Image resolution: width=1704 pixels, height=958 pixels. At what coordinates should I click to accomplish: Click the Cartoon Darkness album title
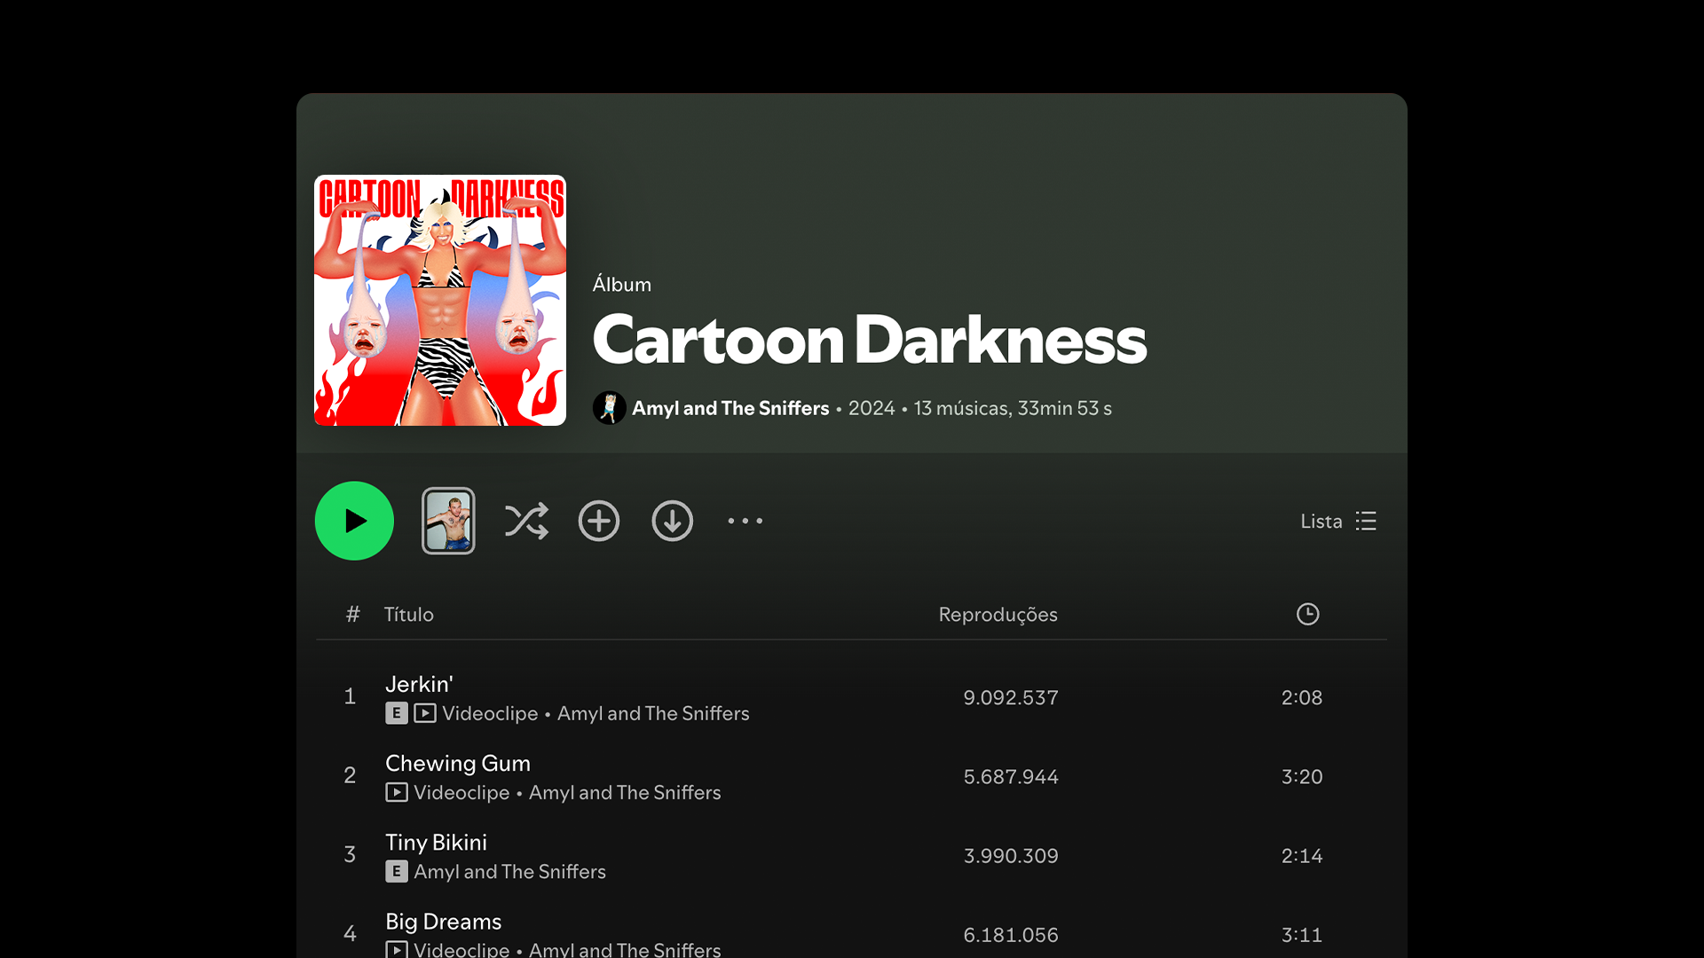[x=870, y=340]
